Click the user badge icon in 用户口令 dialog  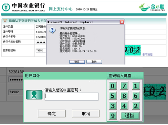[34, 95]
